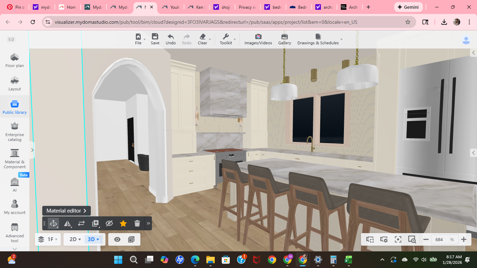Click the mirror/flip icon in the object toolbar
This screenshot has height=268, width=477.
tap(67, 223)
